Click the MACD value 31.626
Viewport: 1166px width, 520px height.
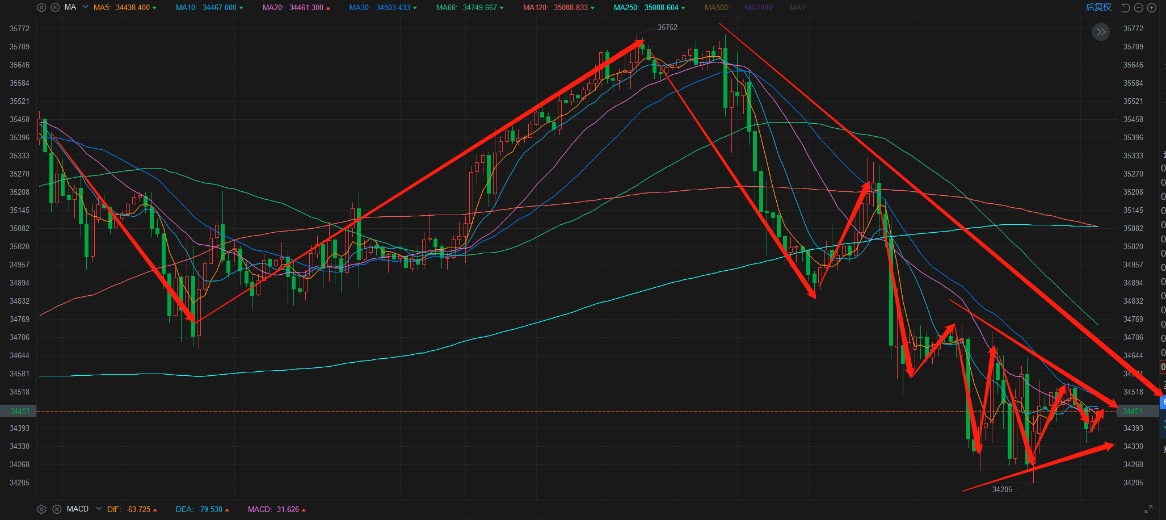coord(288,509)
